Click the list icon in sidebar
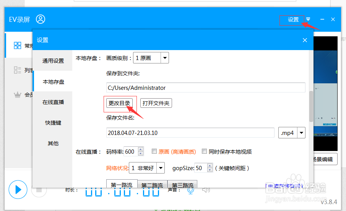 pos(18,70)
